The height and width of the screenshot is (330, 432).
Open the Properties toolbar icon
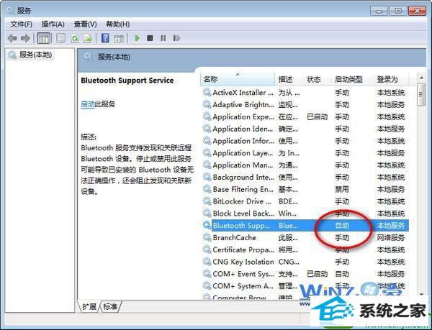tap(61, 38)
